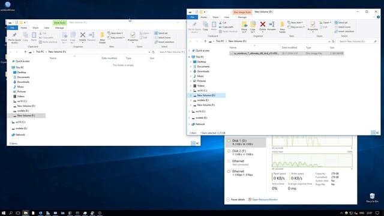Open Properties in New Volume (D:) ribbon
The width and height of the screenshot is (384, 216).
point(313,27)
